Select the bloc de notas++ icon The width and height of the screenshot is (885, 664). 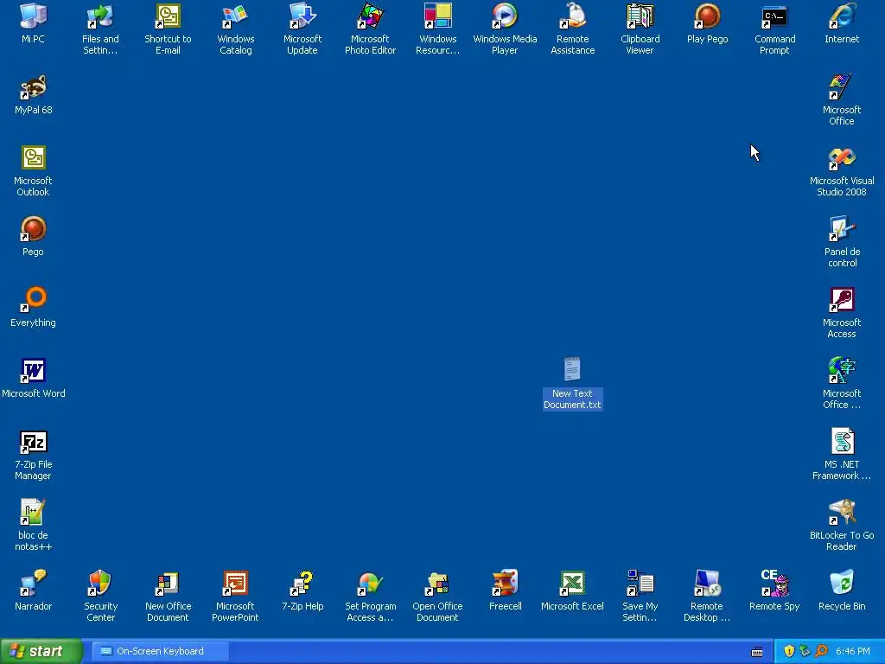[34, 512]
